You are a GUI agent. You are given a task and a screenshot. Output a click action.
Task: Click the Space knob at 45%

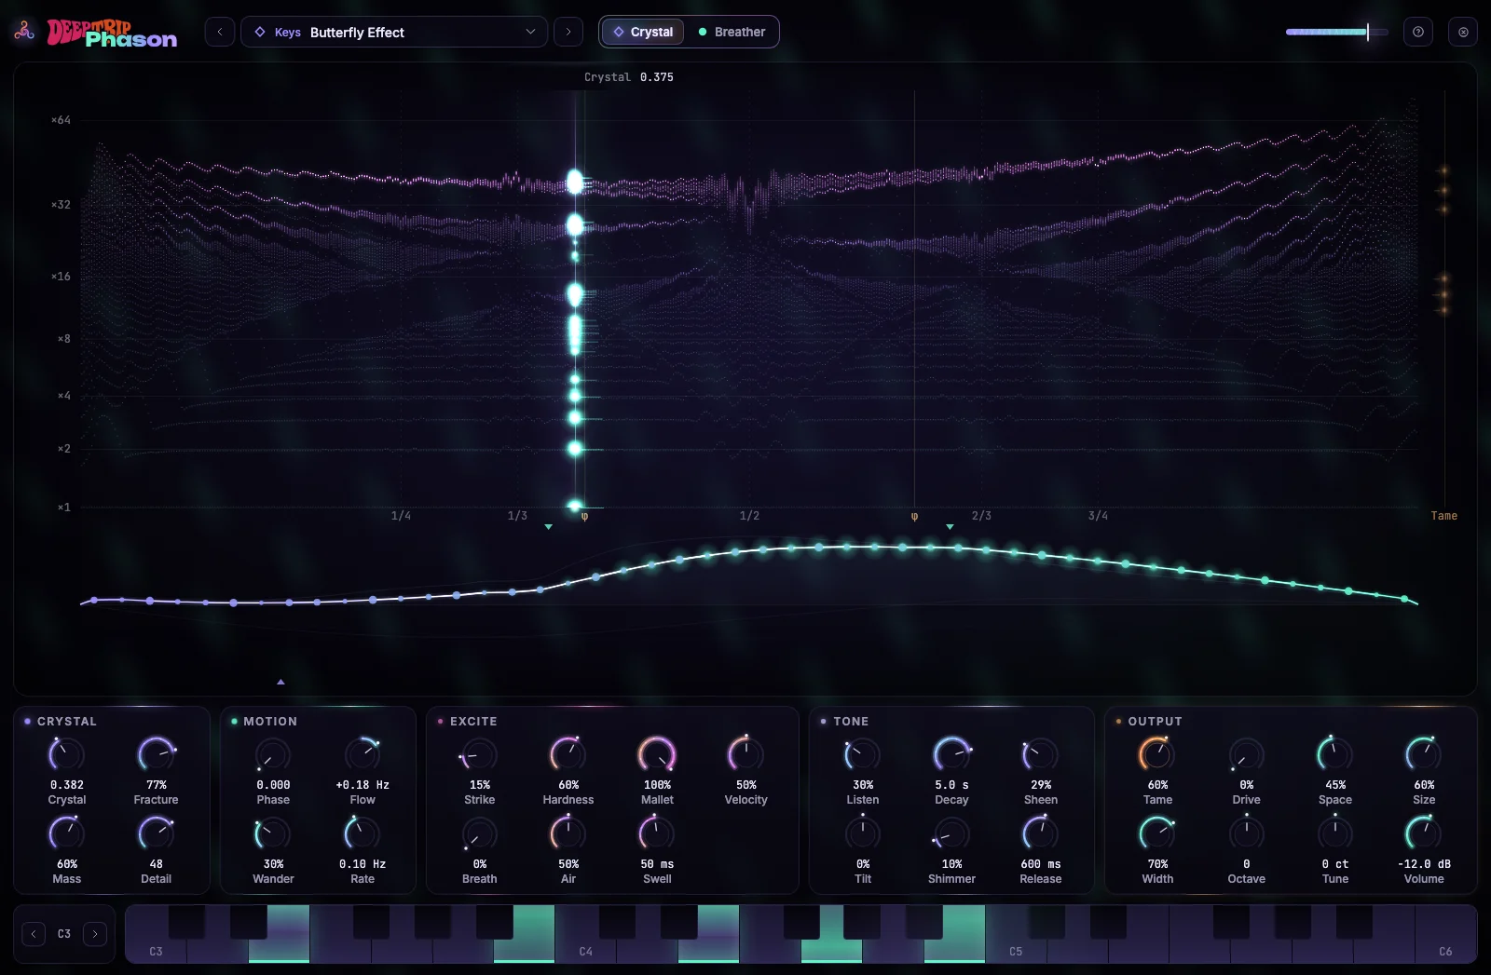click(1334, 754)
